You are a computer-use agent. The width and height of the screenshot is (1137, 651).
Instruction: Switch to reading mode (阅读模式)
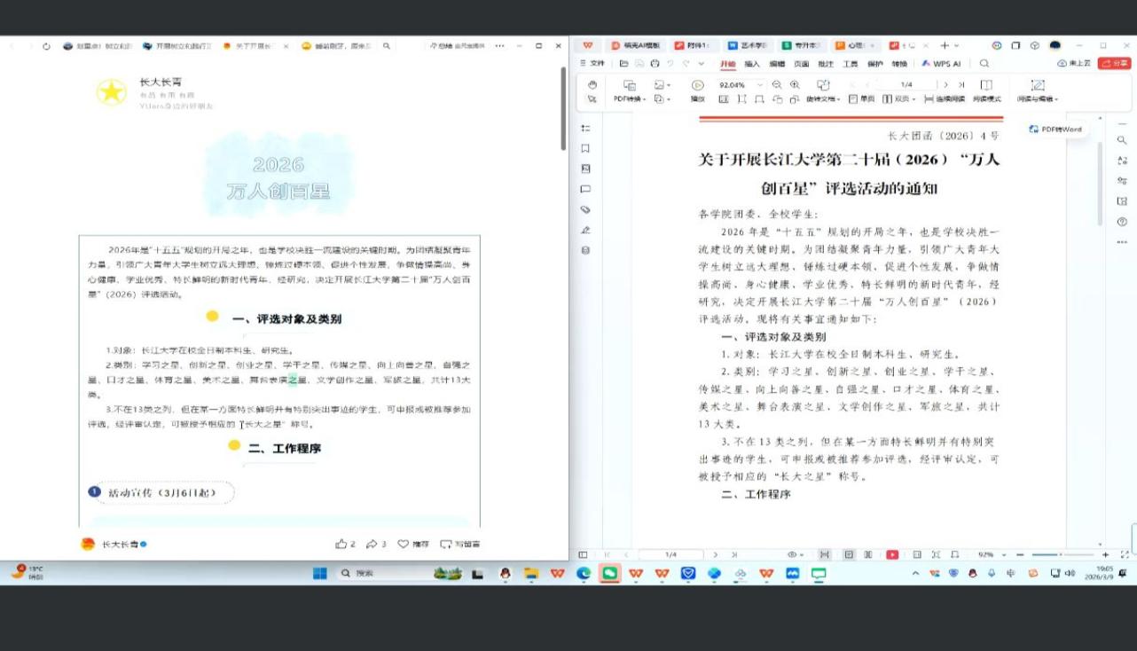point(986,91)
